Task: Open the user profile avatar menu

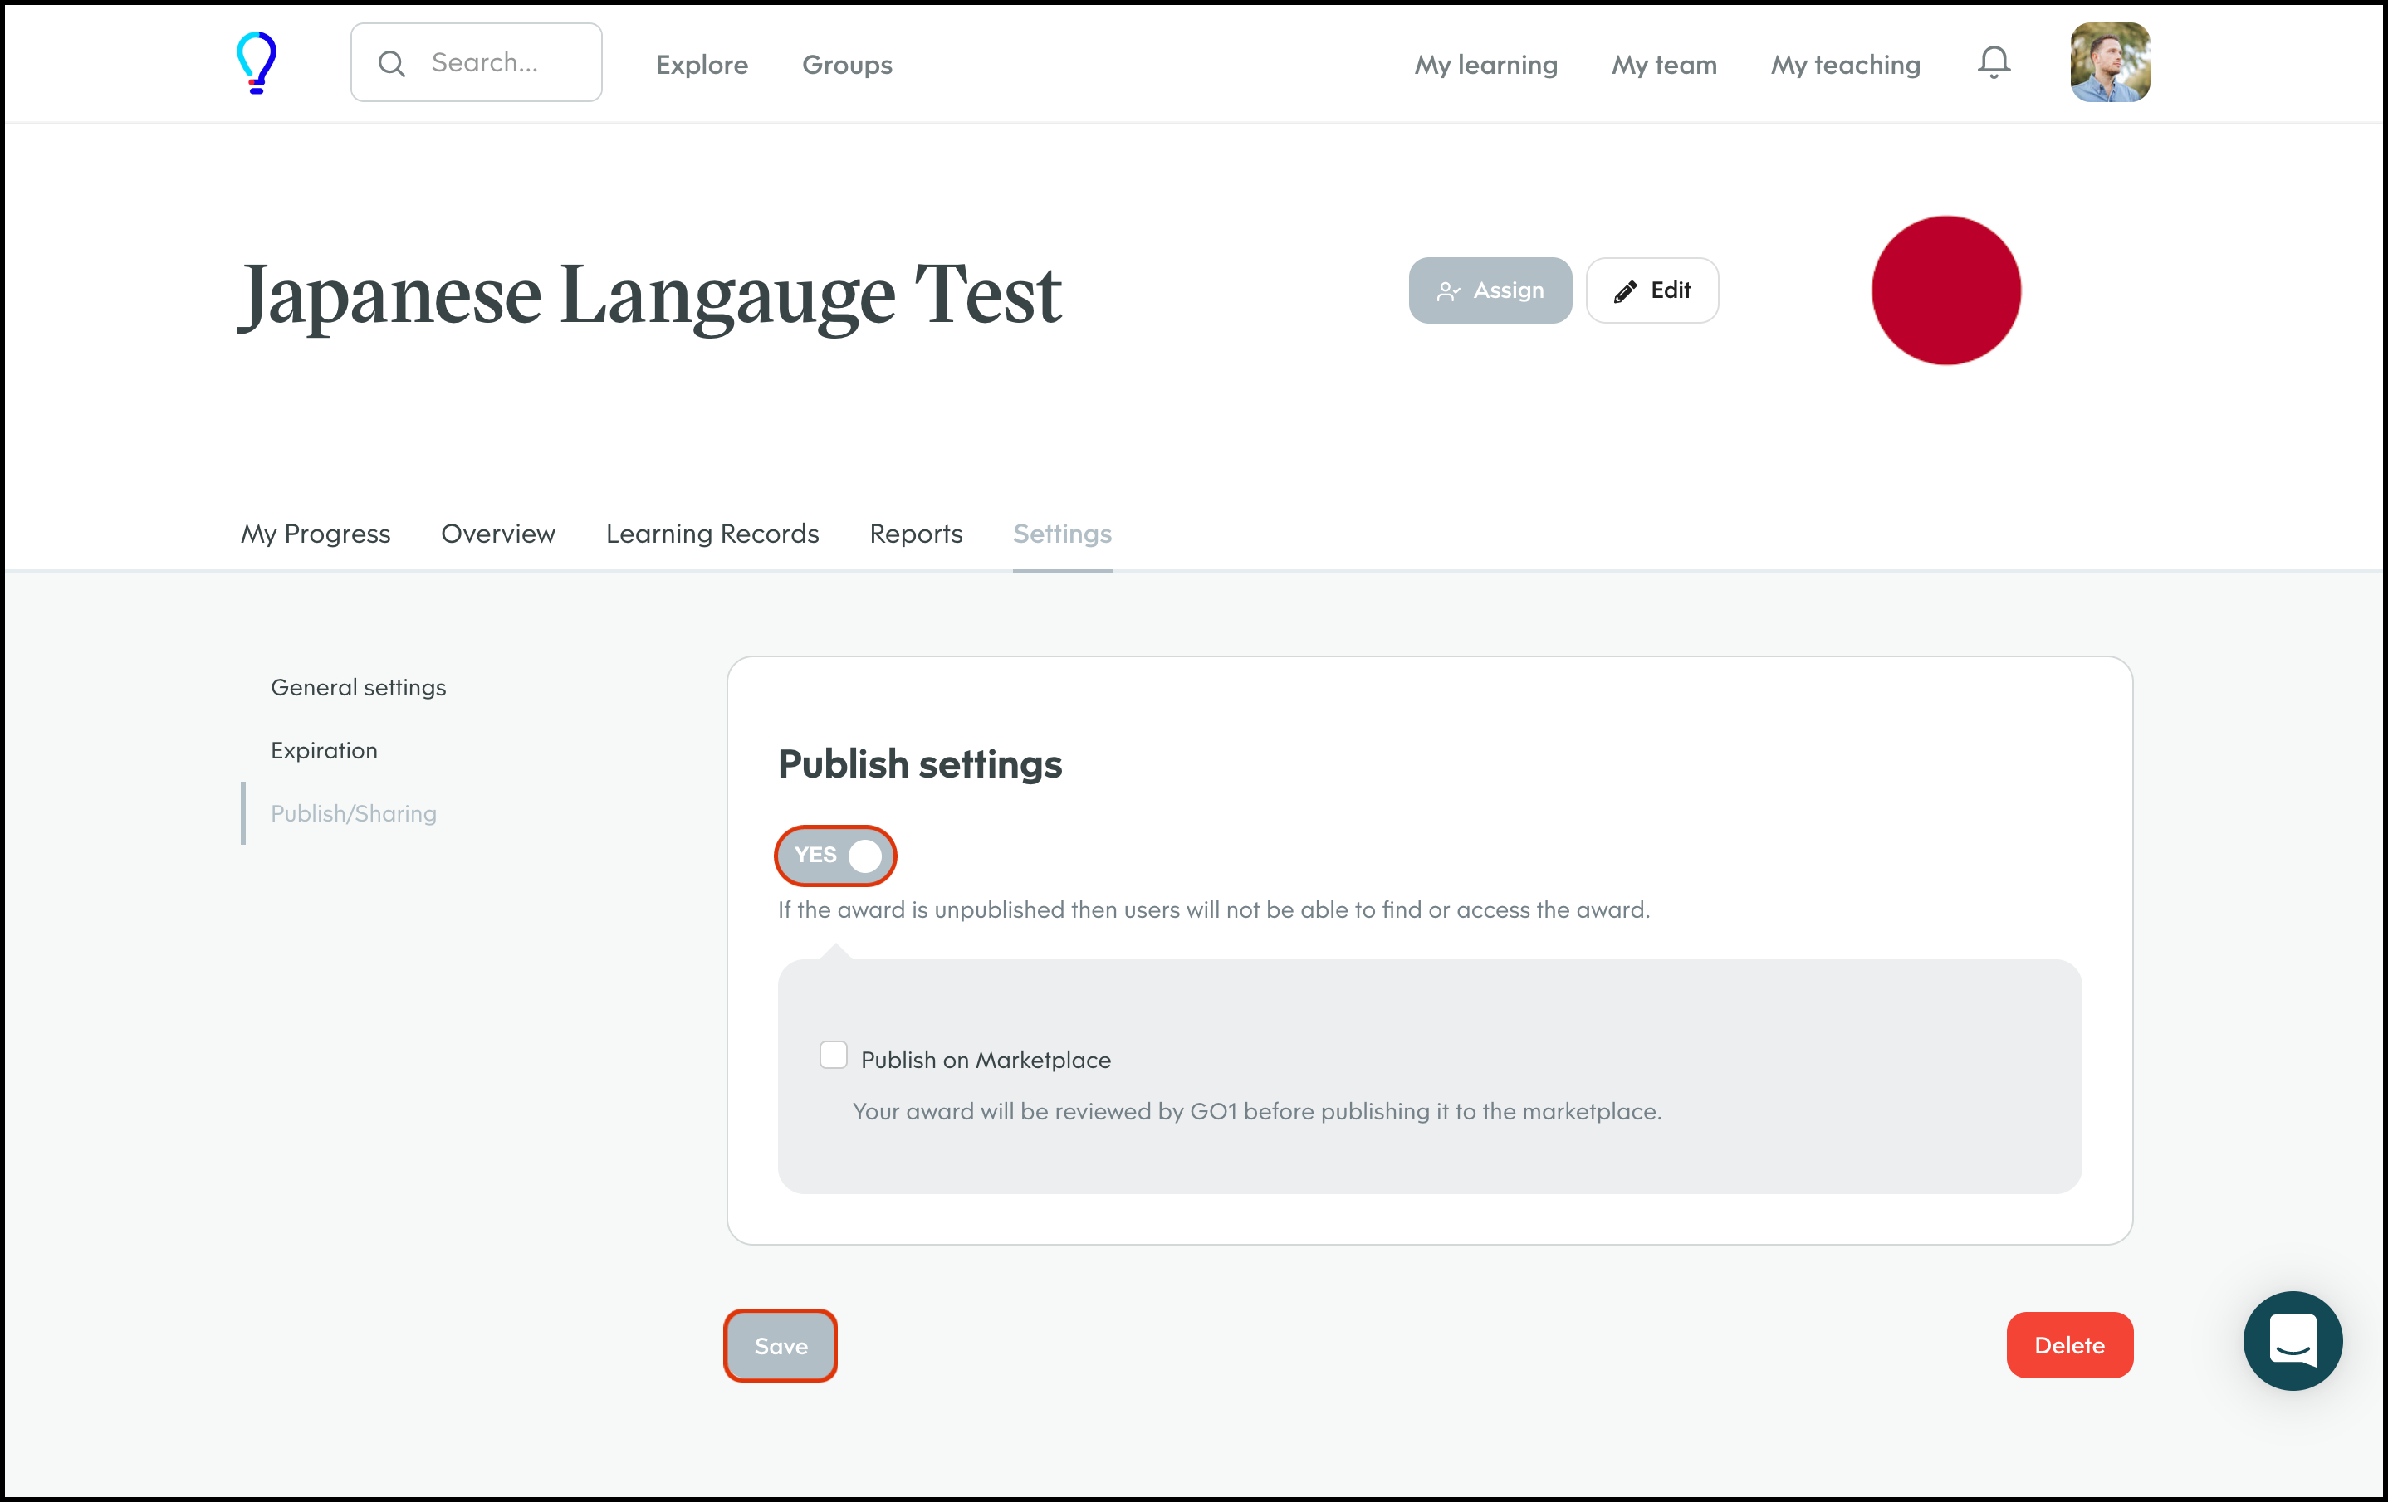Action: (2109, 62)
